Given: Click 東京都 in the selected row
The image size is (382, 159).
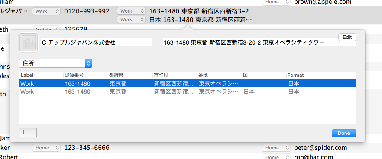Looking at the screenshot, I should (118, 84).
